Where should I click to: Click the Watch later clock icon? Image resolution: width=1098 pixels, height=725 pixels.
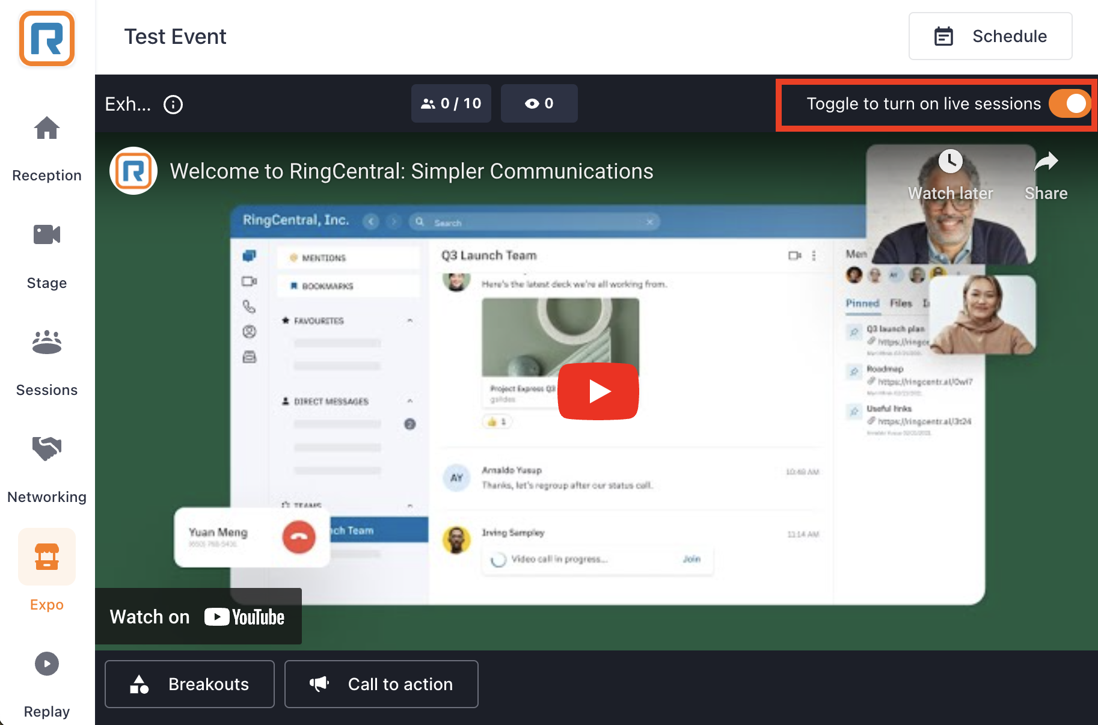click(x=951, y=161)
